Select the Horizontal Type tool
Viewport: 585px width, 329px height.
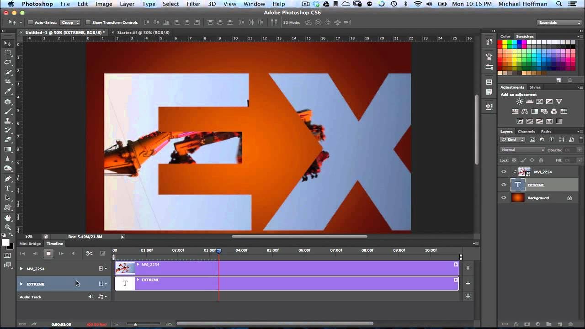[x=8, y=188]
